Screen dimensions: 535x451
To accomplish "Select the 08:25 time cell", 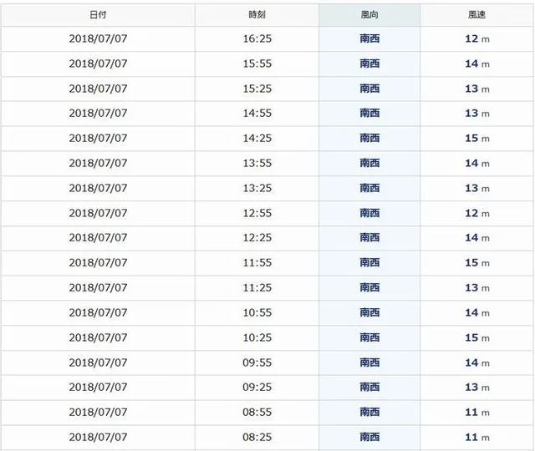I will point(257,437).
